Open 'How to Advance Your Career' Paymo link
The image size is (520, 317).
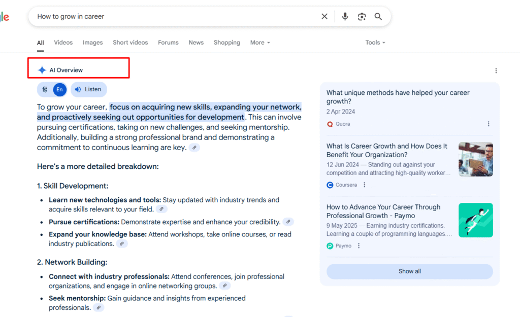(383, 212)
